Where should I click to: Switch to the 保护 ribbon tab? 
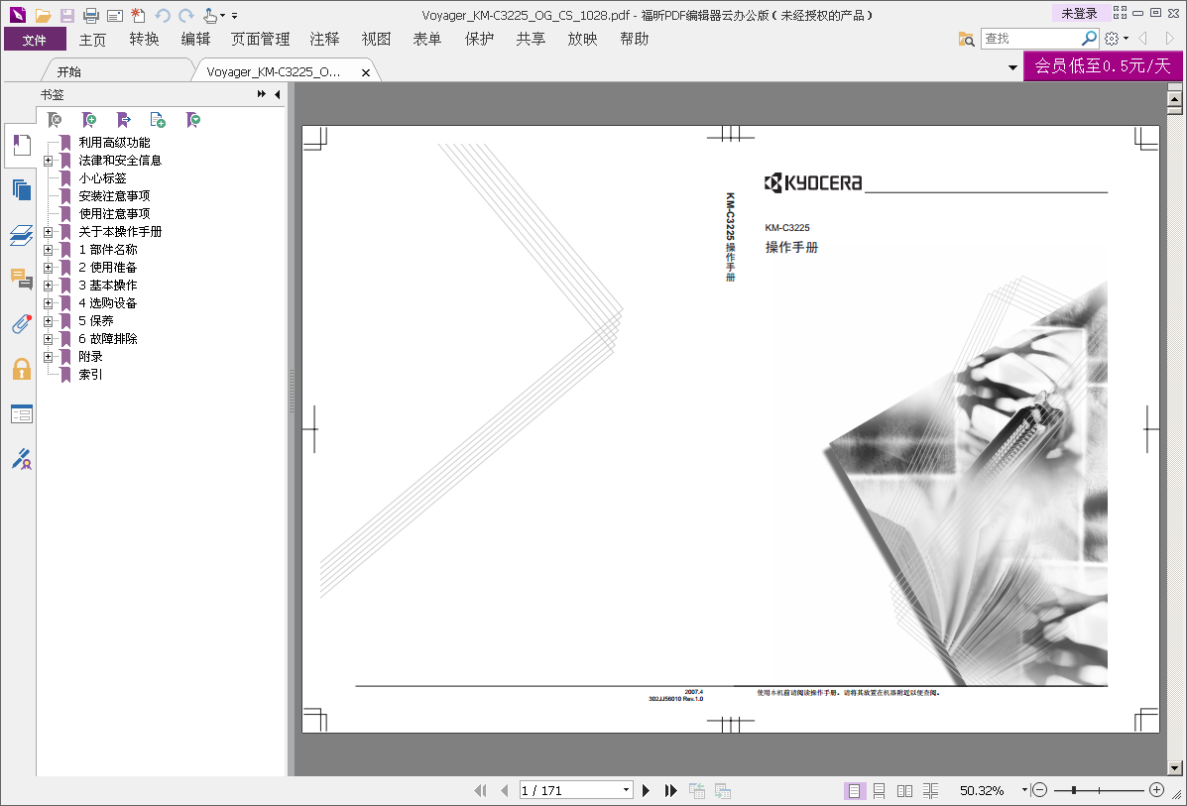tap(479, 40)
